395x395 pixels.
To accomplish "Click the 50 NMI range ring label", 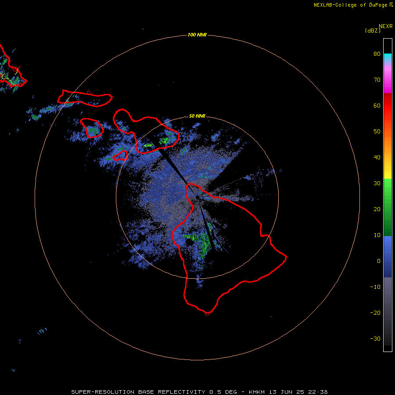I will point(197,116).
